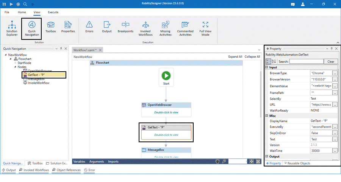
Task: Switch to the Execute ribbon tab
Action: pyautogui.click(x=53, y=12)
